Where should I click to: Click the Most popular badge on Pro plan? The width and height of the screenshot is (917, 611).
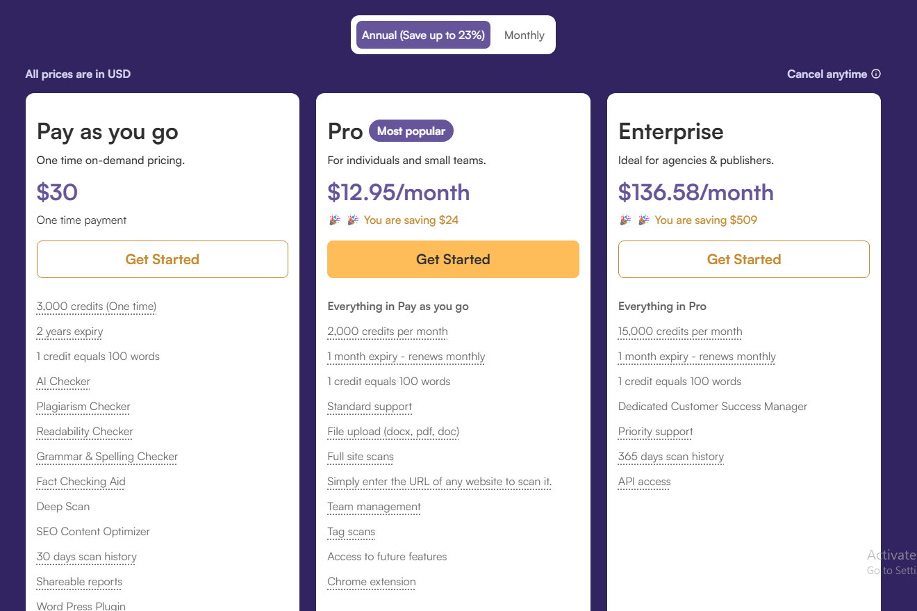[x=411, y=130]
